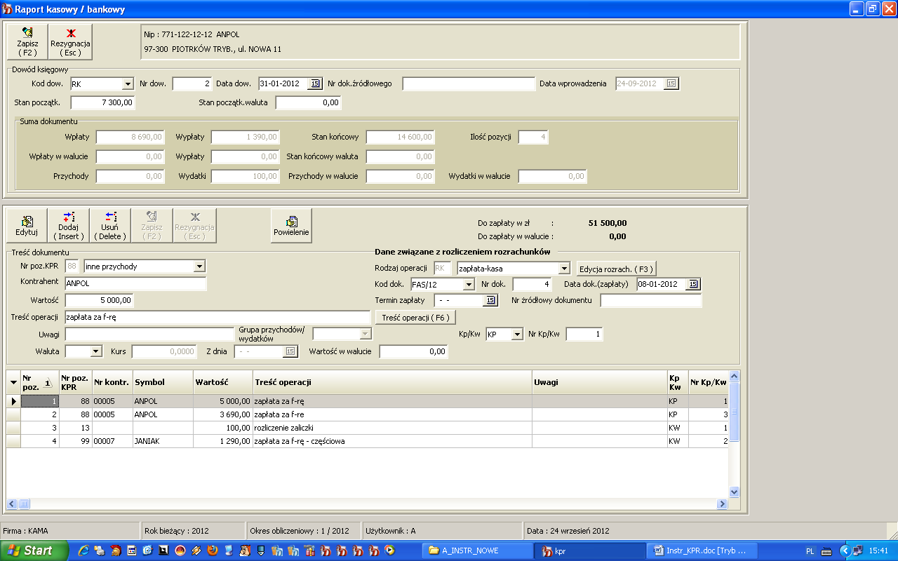Open the Kod dow. RK dropdown

tap(128, 84)
